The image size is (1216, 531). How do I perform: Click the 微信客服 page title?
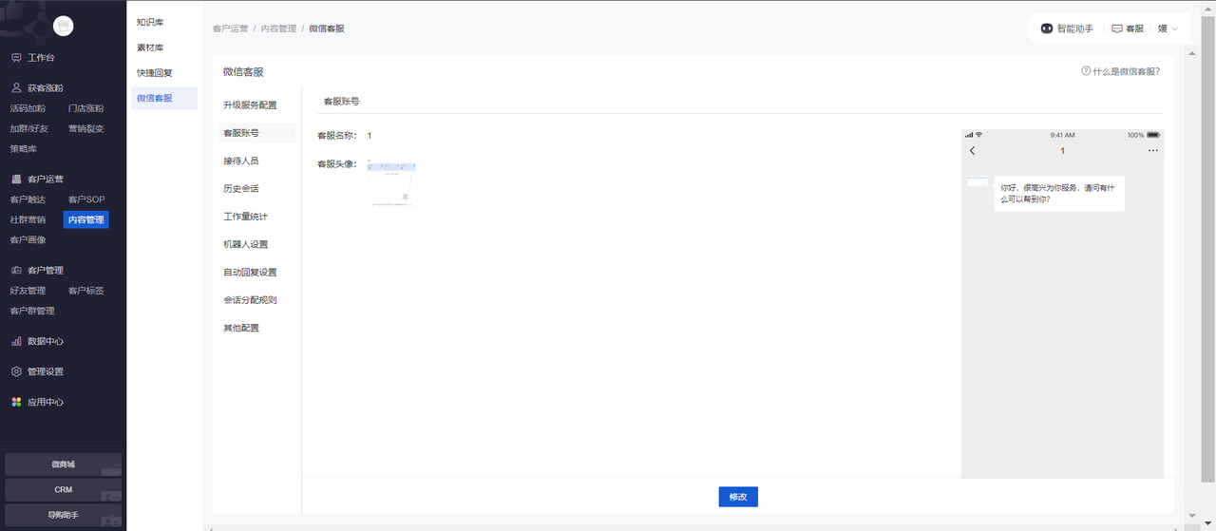coord(243,71)
